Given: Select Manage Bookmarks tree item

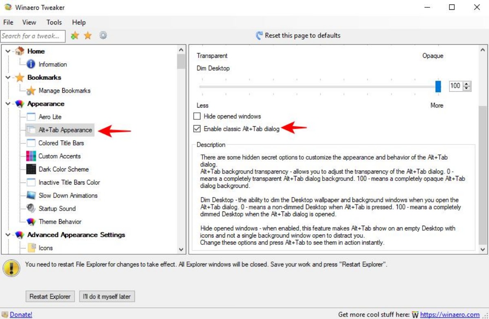Looking at the screenshot, I should pos(64,90).
